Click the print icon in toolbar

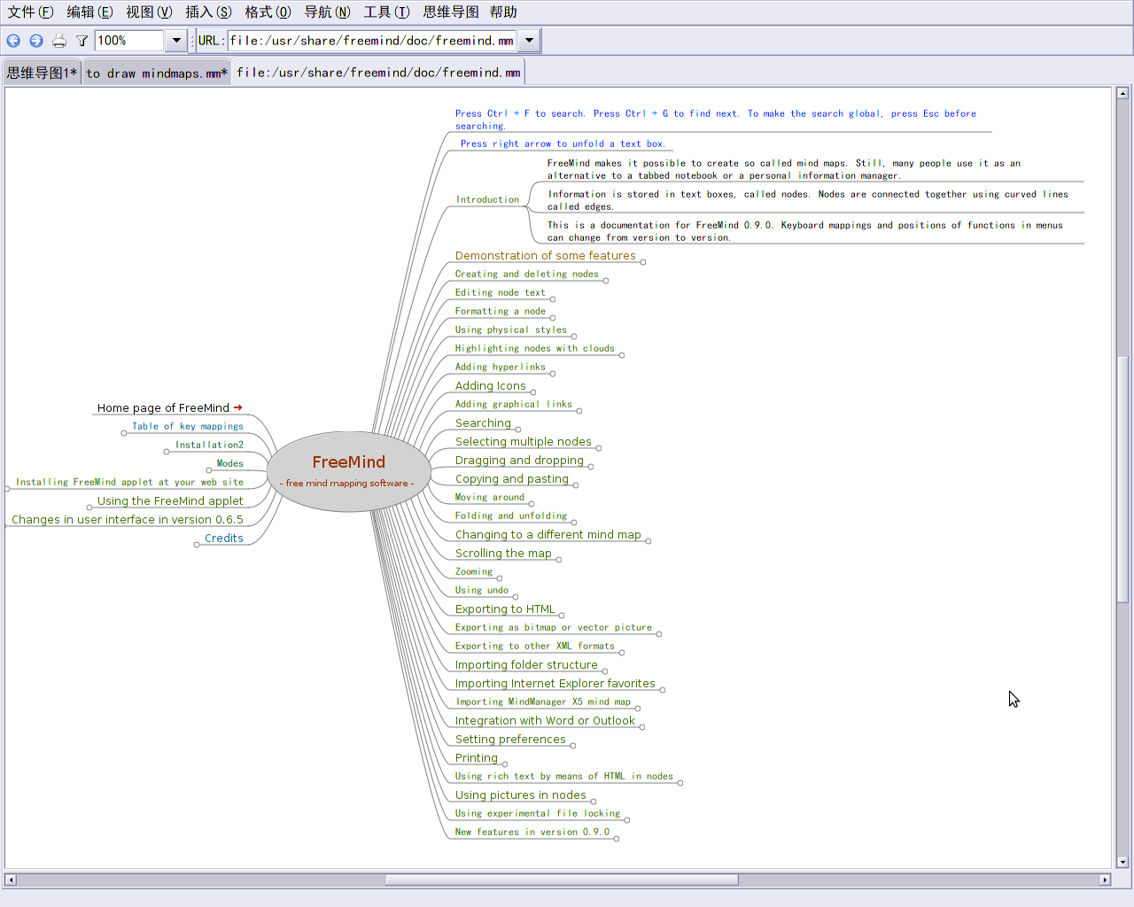59,41
